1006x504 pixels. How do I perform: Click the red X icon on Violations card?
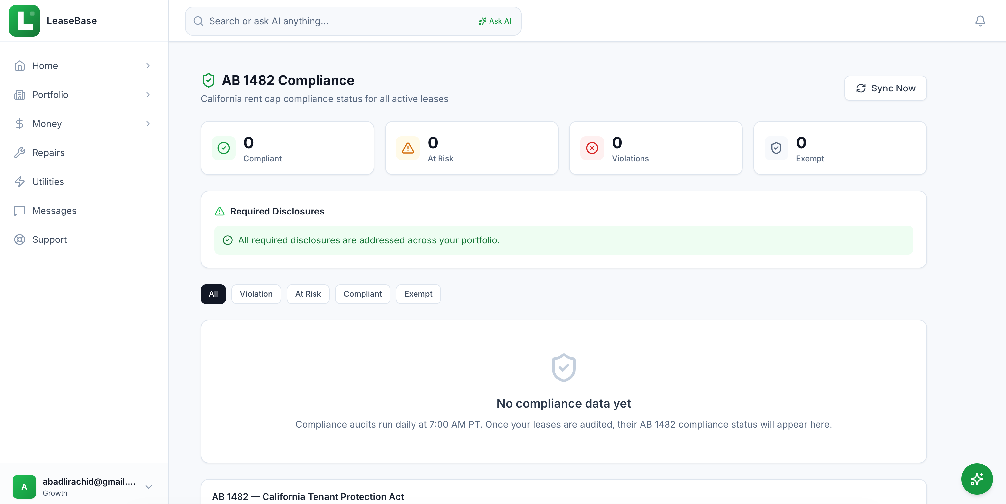(x=592, y=148)
